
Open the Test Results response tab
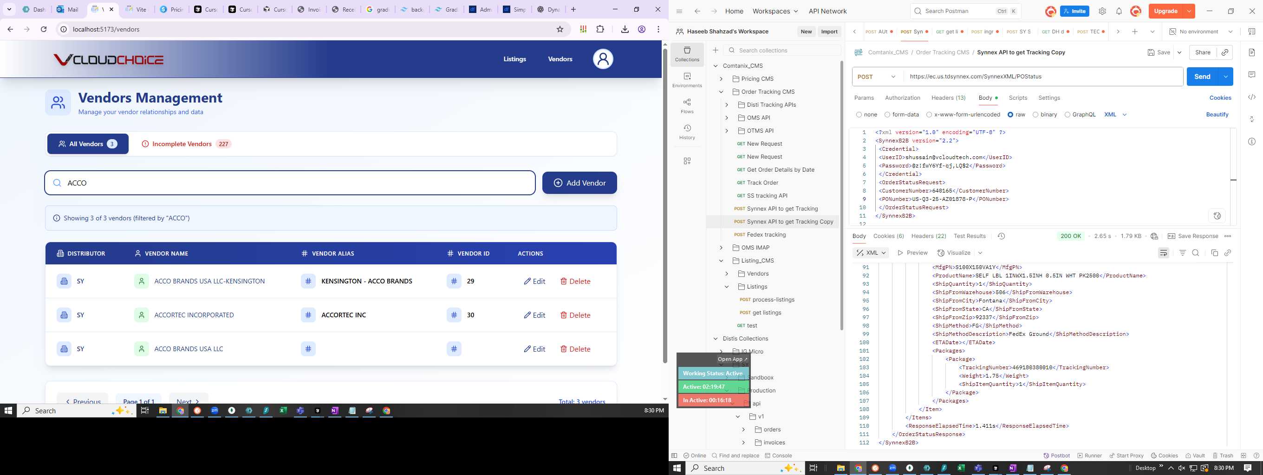[970, 236]
